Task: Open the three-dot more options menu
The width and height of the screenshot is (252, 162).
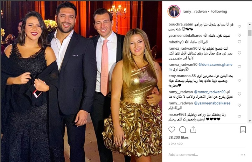Action: point(243,155)
